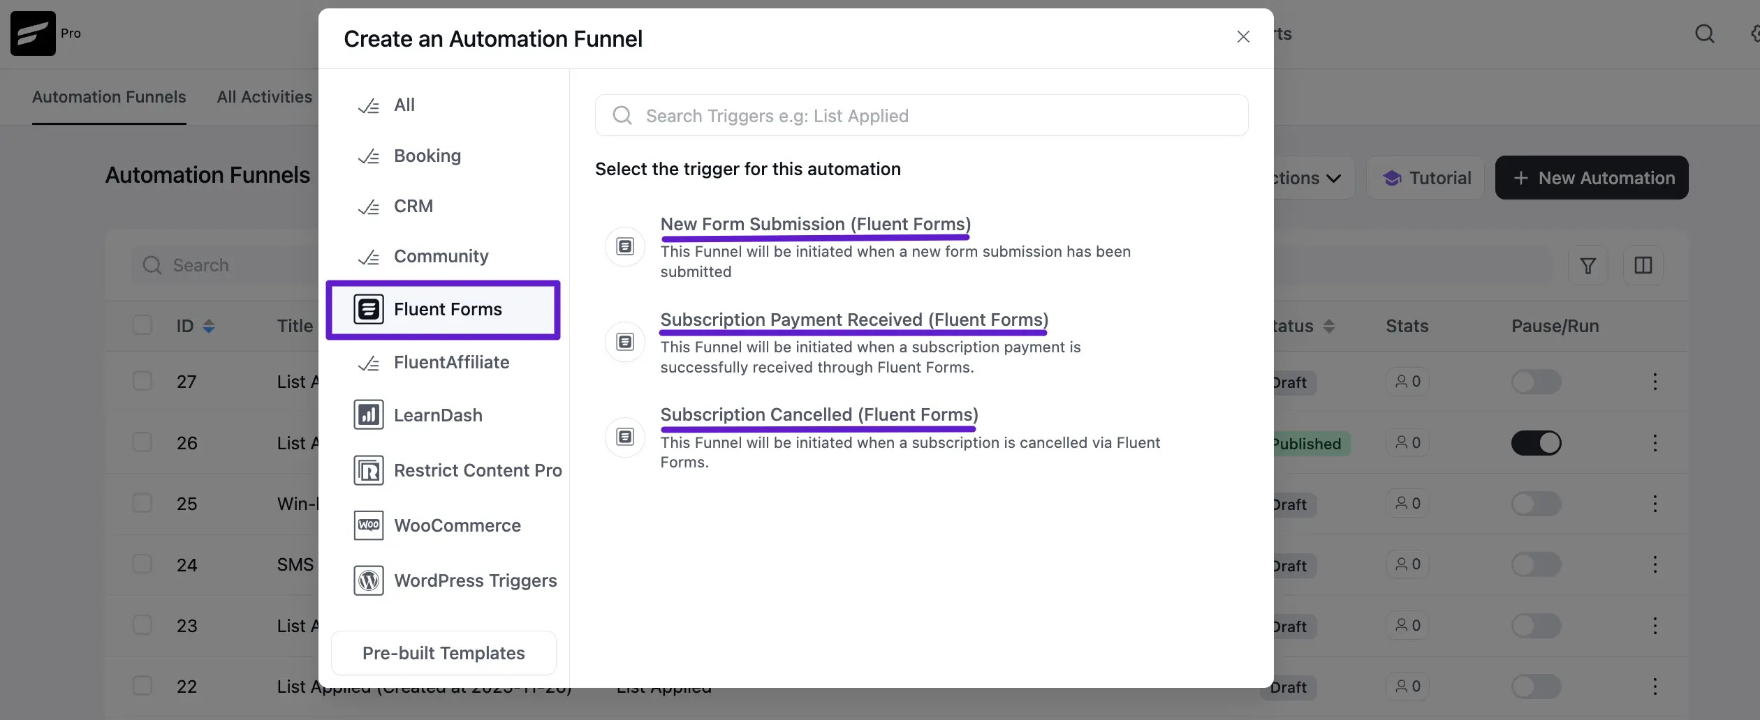Click the subscriber stats icon for funnel 24

1401,564
